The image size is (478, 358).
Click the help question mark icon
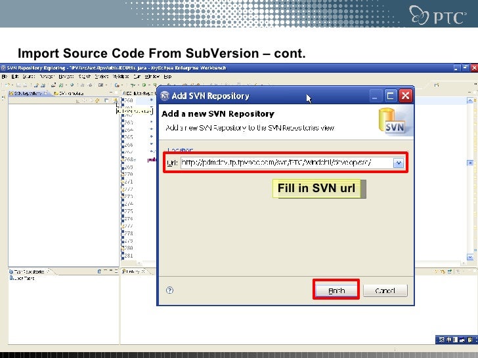(169, 290)
